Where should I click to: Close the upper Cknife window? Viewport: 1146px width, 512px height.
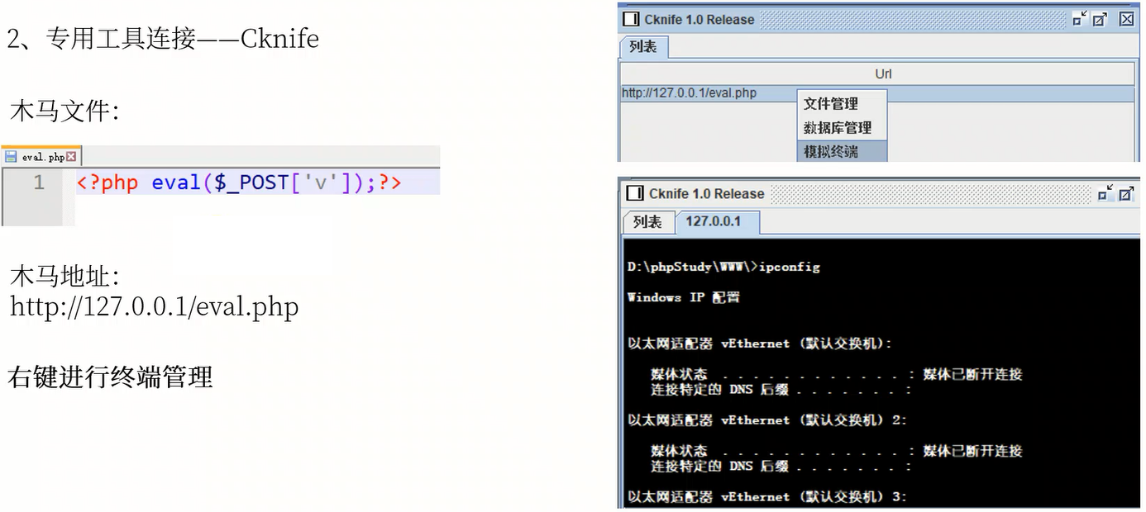(x=1126, y=19)
